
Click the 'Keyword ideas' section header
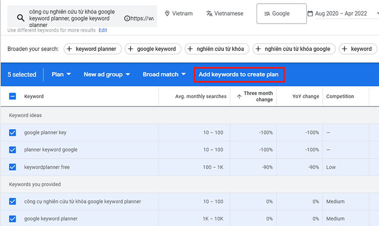[26, 115]
